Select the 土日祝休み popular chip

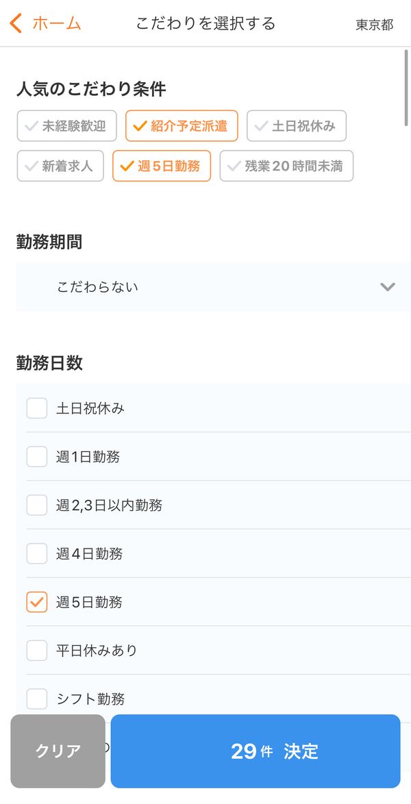297,125
